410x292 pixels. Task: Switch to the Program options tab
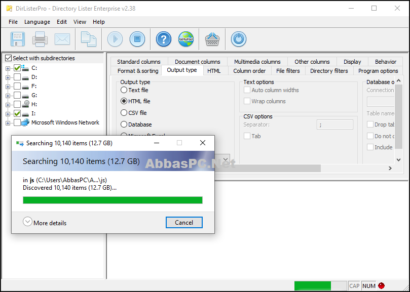click(378, 71)
